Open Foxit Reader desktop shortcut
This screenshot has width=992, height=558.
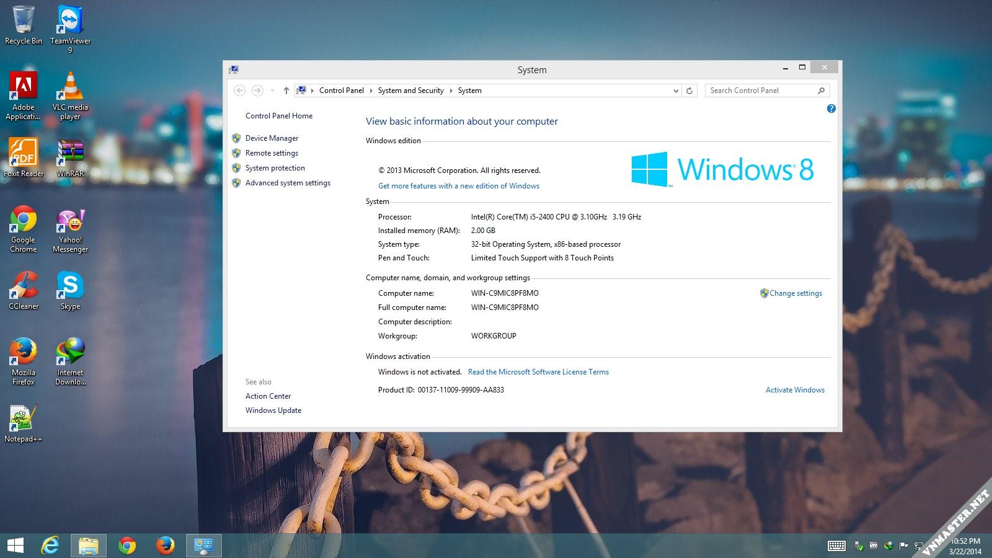pos(24,157)
